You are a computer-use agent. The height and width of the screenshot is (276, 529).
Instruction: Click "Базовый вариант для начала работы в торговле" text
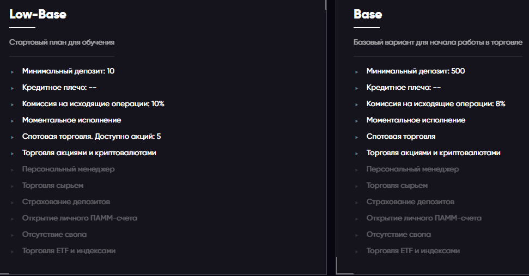(x=437, y=42)
